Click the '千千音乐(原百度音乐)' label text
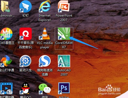 tap(26, 45)
